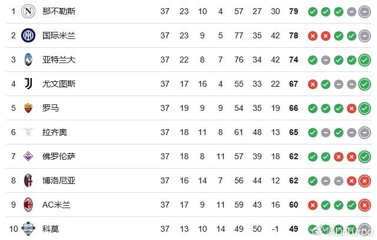
Task: Open team name 国际米兰
Action: [59, 35]
